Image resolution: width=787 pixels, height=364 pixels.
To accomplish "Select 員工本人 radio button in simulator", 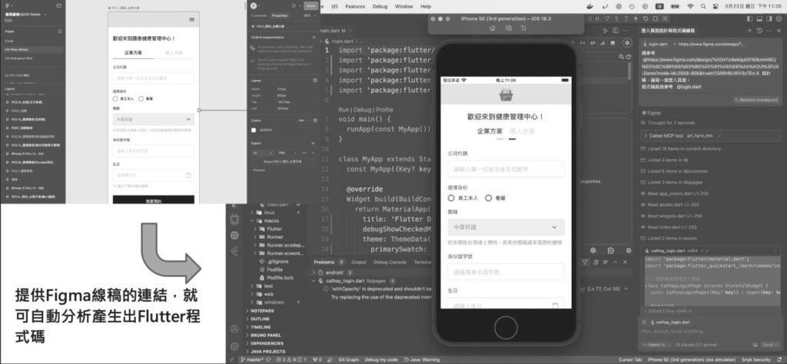I will [x=451, y=198].
